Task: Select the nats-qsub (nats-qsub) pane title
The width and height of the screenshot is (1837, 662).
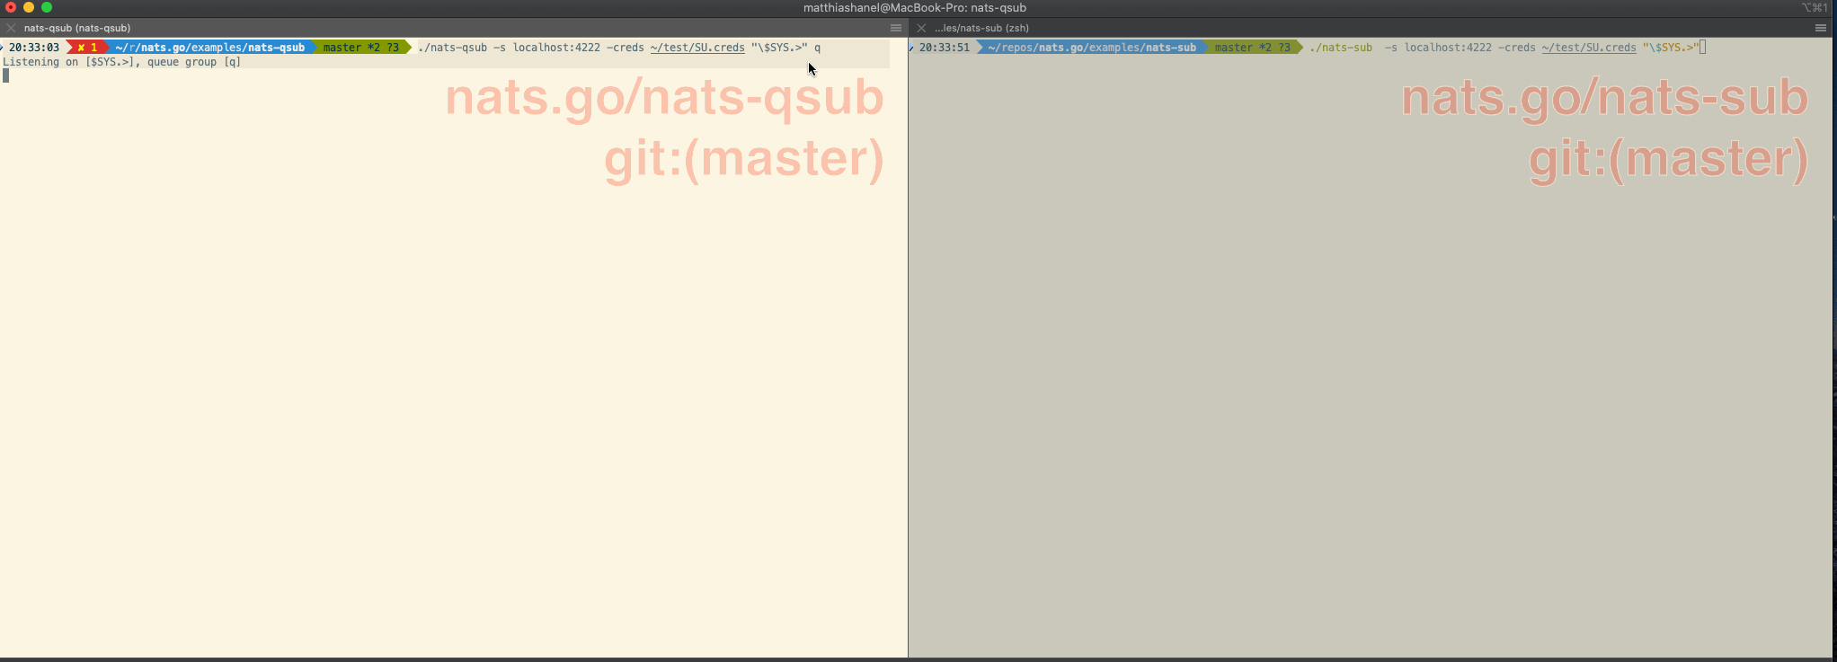Action: click(77, 28)
